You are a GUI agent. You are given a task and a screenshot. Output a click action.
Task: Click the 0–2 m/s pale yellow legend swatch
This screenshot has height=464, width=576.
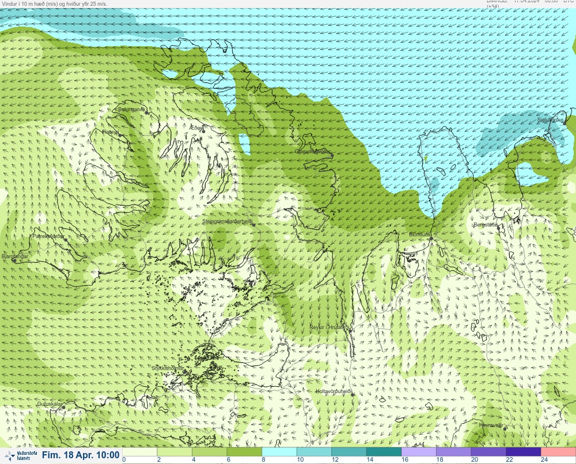point(139,451)
